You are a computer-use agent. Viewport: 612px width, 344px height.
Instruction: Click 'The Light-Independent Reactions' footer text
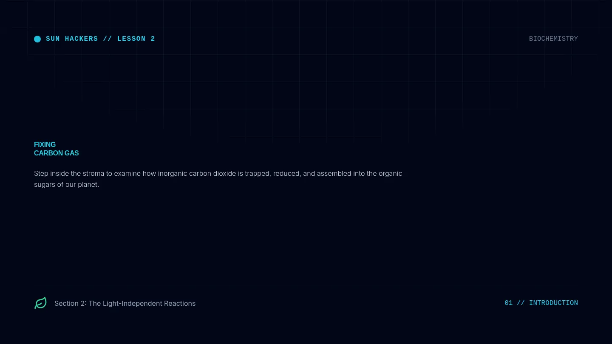pyautogui.click(x=142, y=303)
